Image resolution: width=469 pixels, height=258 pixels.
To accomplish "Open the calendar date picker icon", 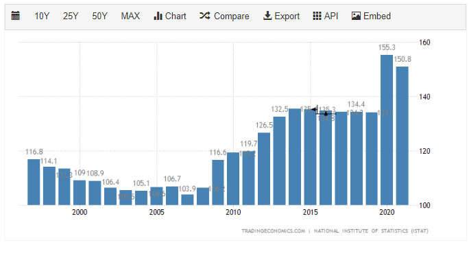I will point(15,16).
